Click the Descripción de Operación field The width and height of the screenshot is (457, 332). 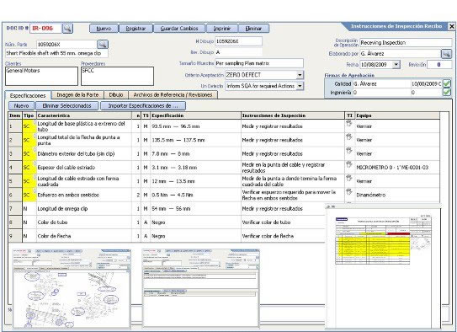[406, 43]
